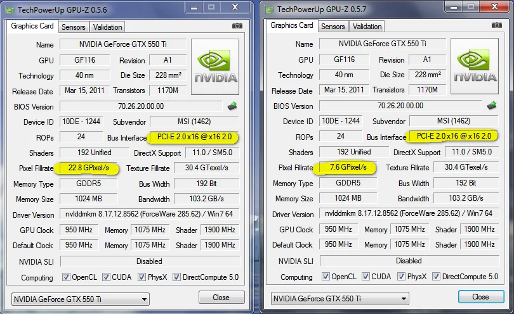The height and width of the screenshot is (314, 514).
Task: Click Close button in GPU-Z 0.5.6
Action: click(221, 298)
